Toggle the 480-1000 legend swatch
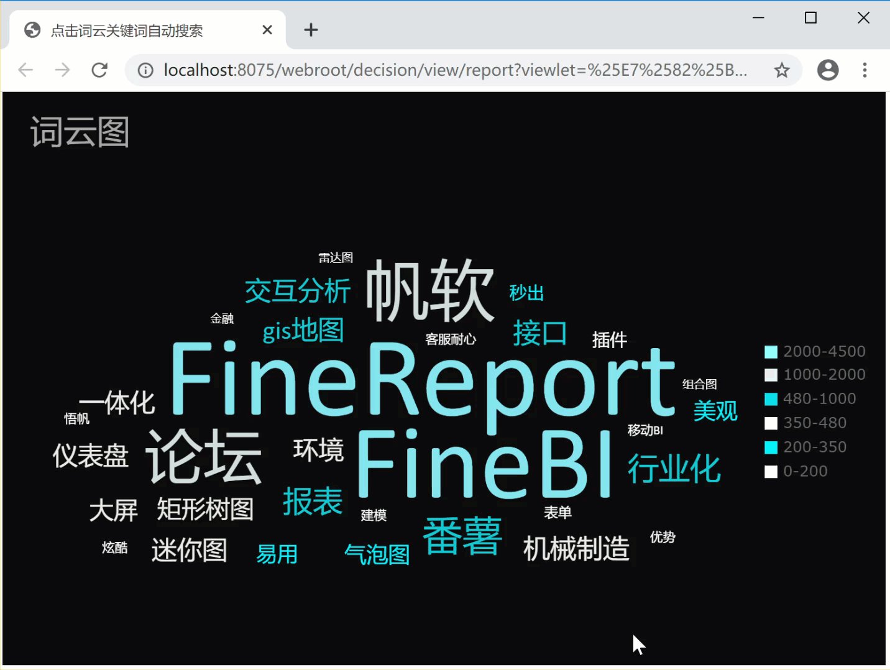The width and height of the screenshot is (890, 670). point(771,399)
